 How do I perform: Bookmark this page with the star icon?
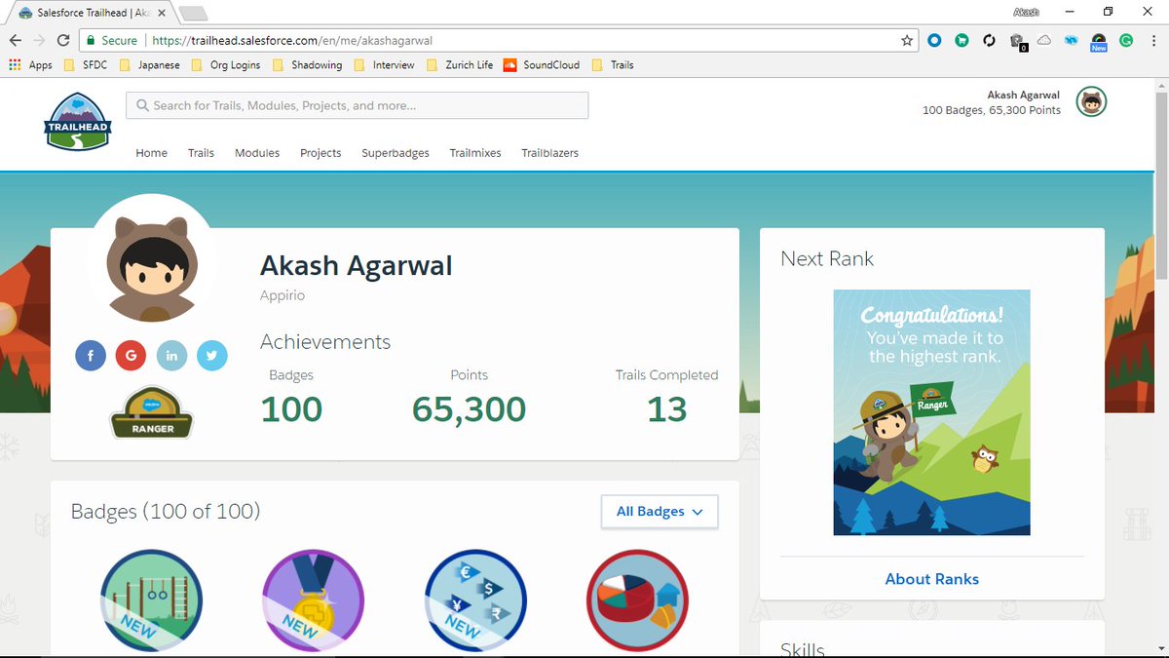907,41
